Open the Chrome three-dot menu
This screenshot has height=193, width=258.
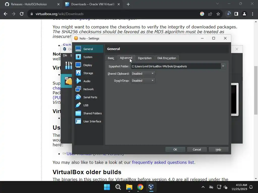coord(252,14)
